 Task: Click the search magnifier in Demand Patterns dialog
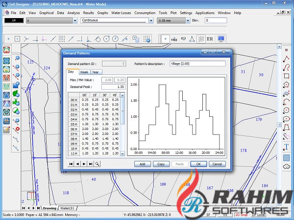pos(98,164)
